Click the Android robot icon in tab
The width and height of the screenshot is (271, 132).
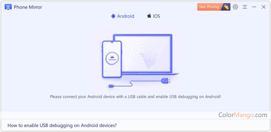coord(113,16)
